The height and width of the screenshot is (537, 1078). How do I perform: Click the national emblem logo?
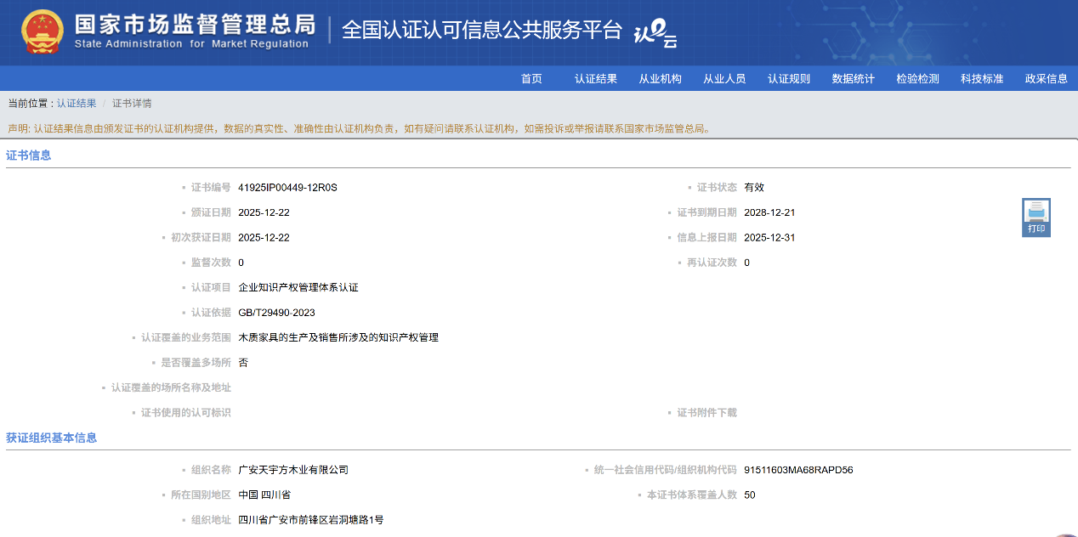tap(43, 31)
